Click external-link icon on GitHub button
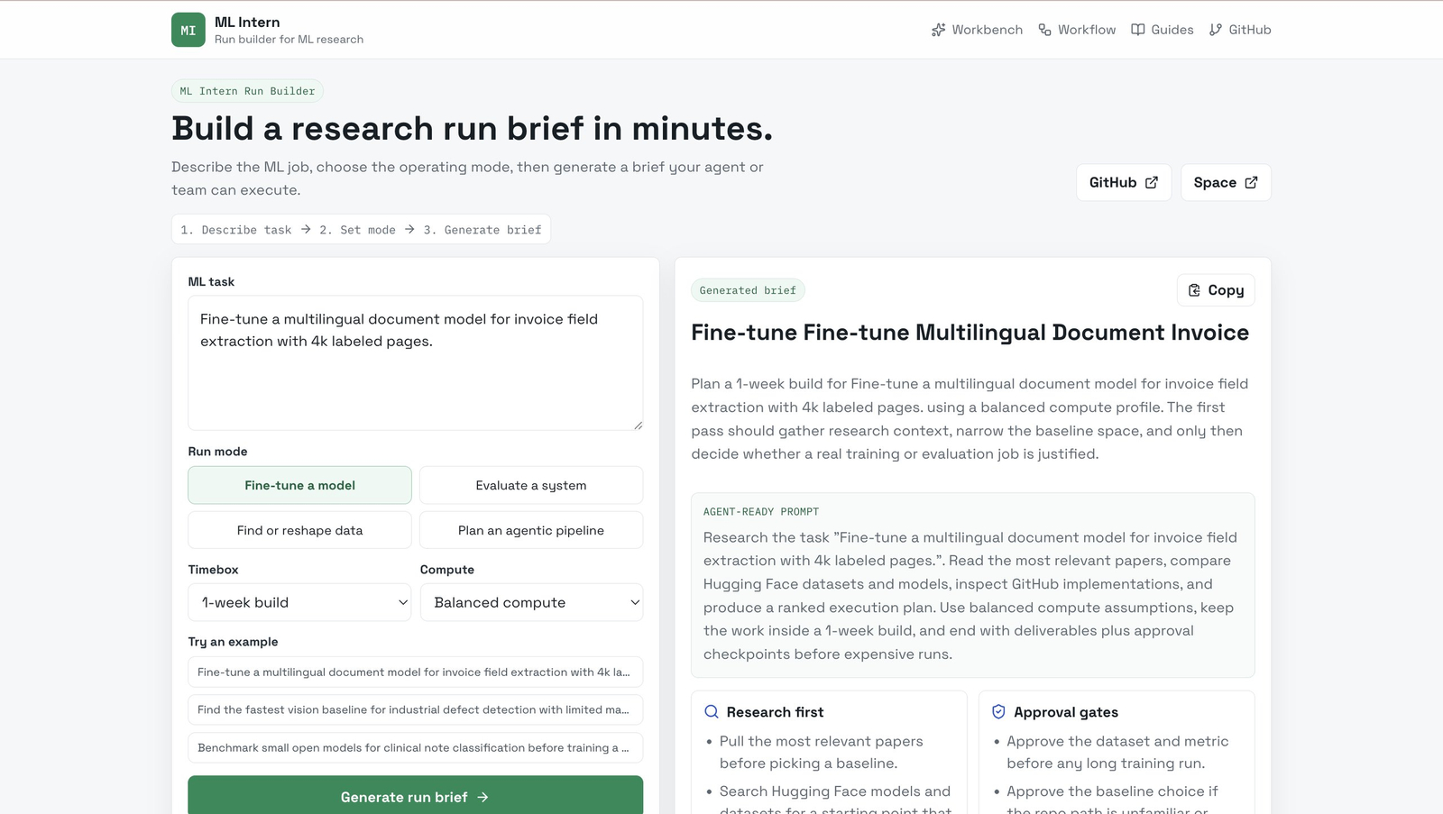The image size is (1443, 814). (x=1152, y=182)
